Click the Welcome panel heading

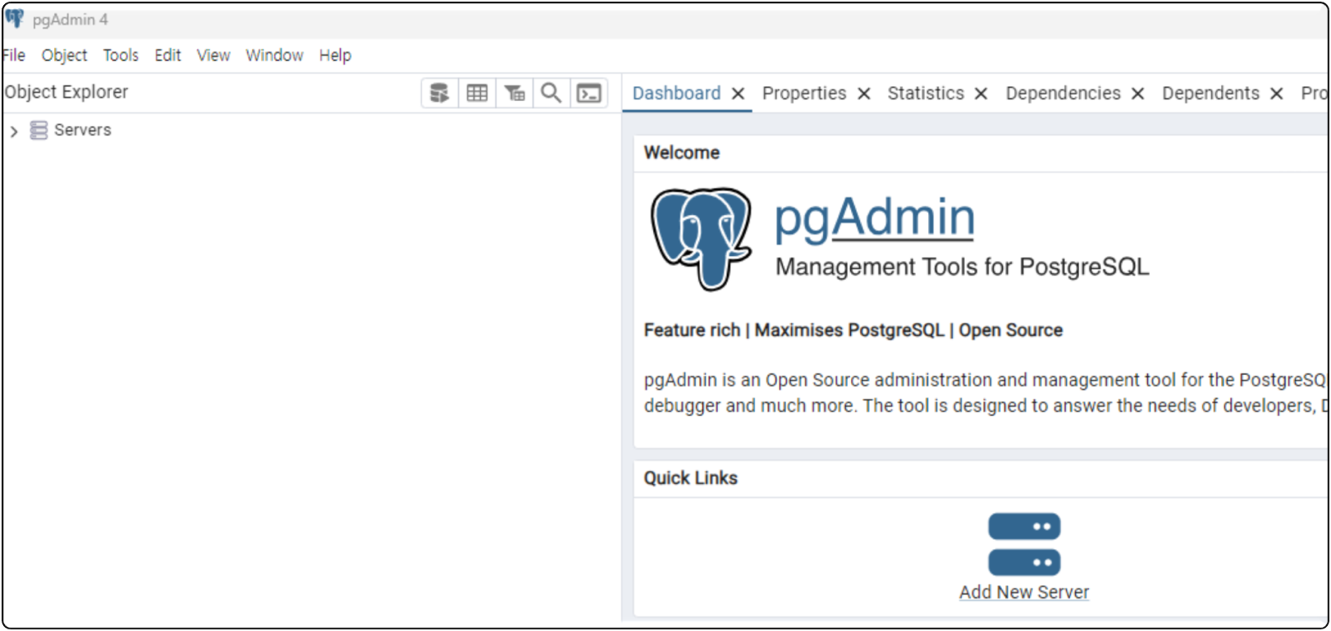[681, 153]
